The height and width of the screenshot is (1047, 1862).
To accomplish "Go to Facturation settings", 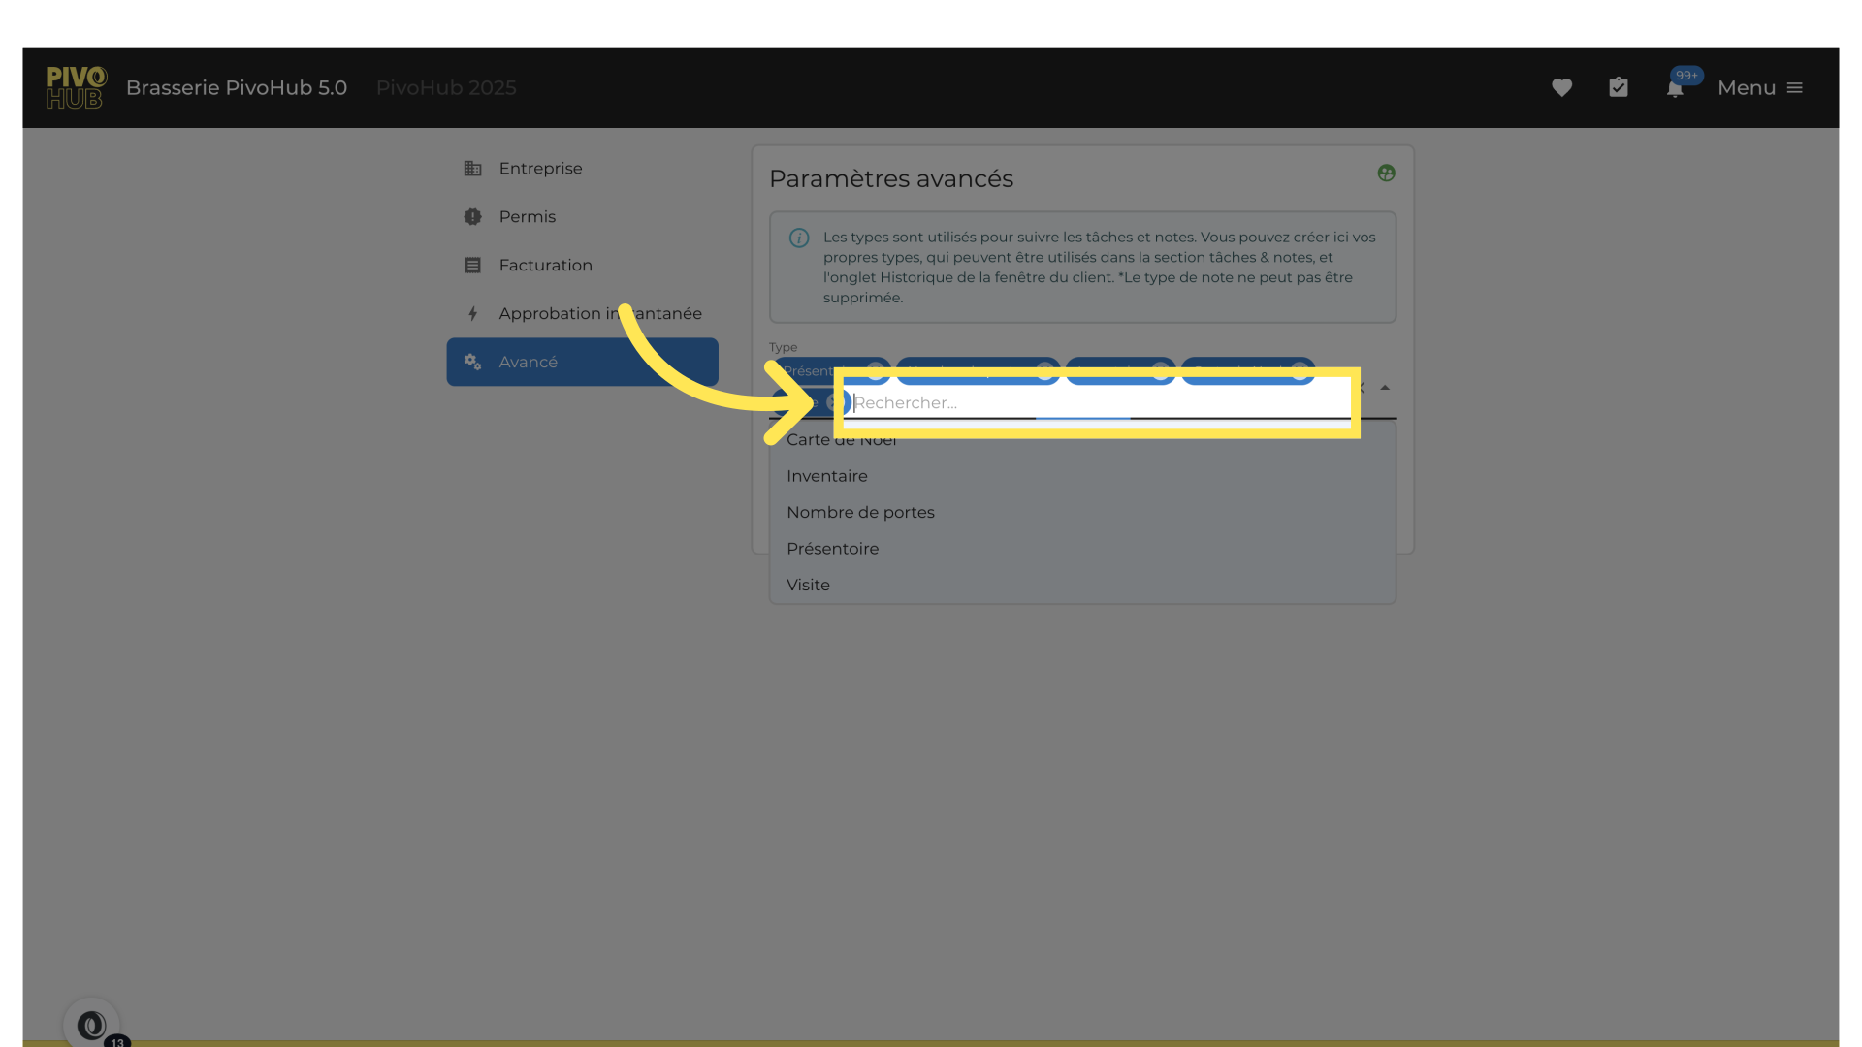I will pyautogui.click(x=545, y=266).
